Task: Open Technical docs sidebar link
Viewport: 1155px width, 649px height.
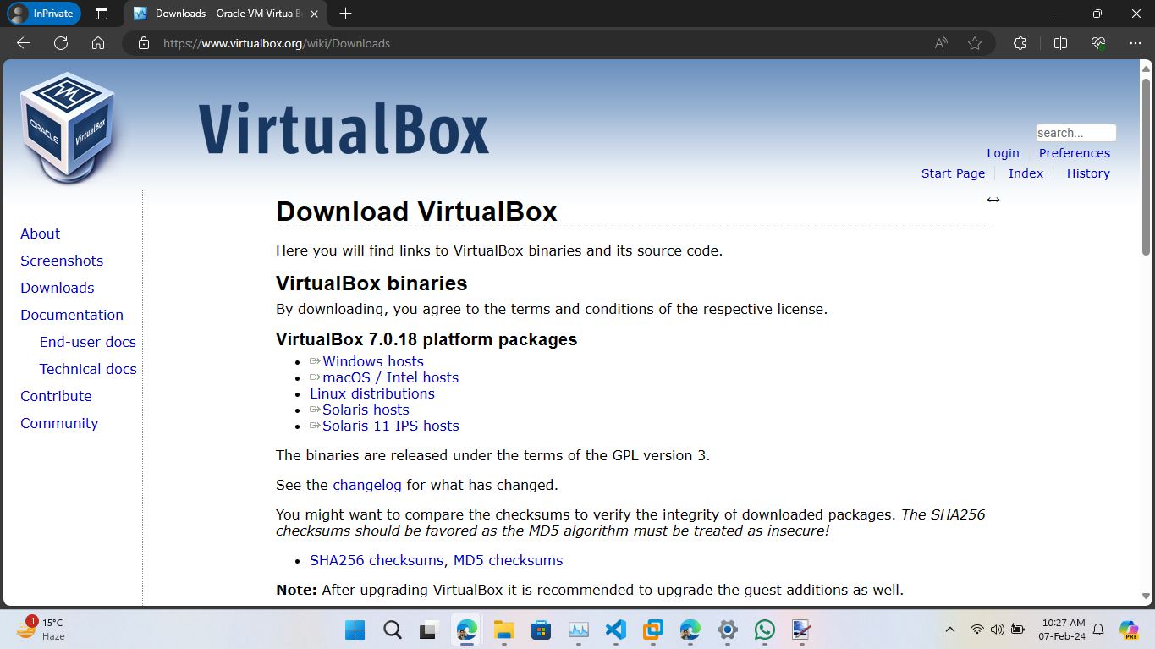Action: (x=88, y=369)
